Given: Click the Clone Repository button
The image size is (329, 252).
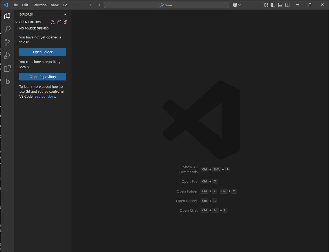Looking at the screenshot, I should (x=43, y=77).
